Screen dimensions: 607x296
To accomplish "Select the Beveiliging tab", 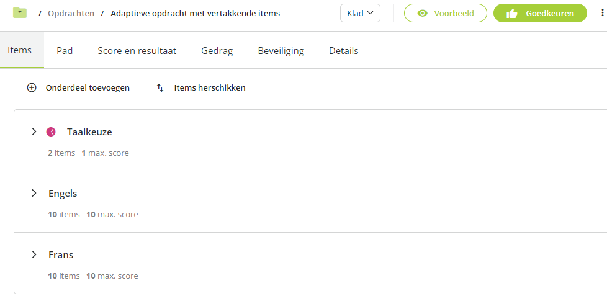I will tap(281, 51).
